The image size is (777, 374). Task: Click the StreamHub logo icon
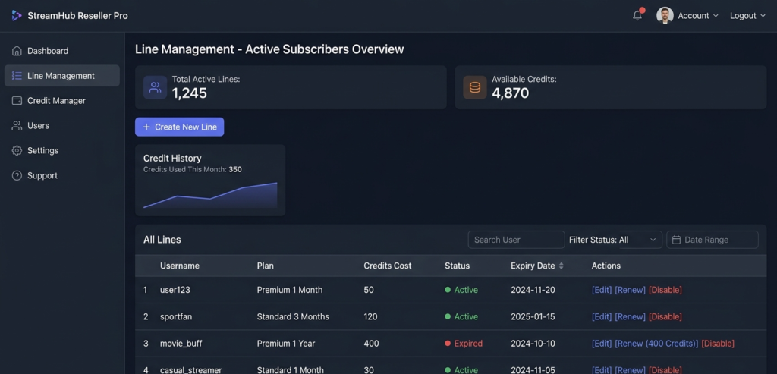click(17, 16)
